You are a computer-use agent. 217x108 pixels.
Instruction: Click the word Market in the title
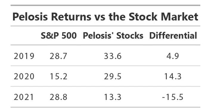pyautogui.click(x=179, y=17)
